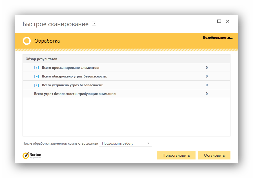
Task: Click the yellow striped progress bar
Action: tap(126, 50)
